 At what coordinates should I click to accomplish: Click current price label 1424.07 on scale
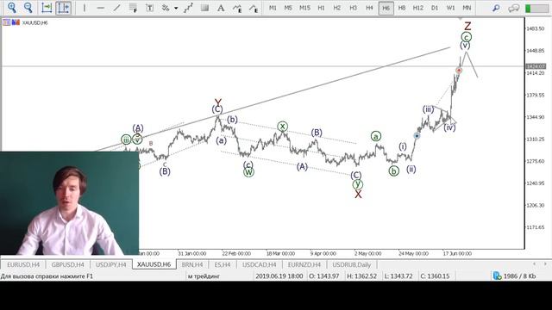click(x=536, y=66)
